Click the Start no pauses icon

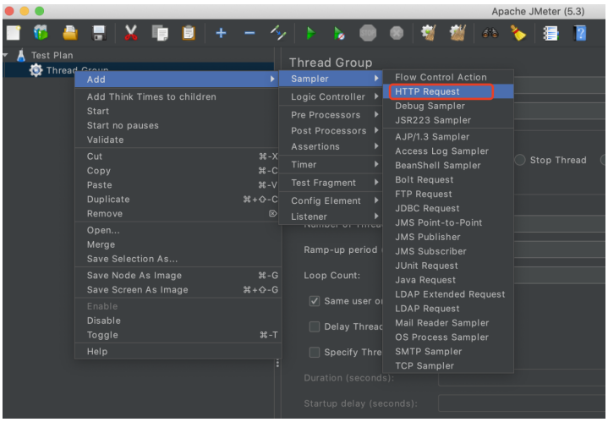tap(339, 33)
